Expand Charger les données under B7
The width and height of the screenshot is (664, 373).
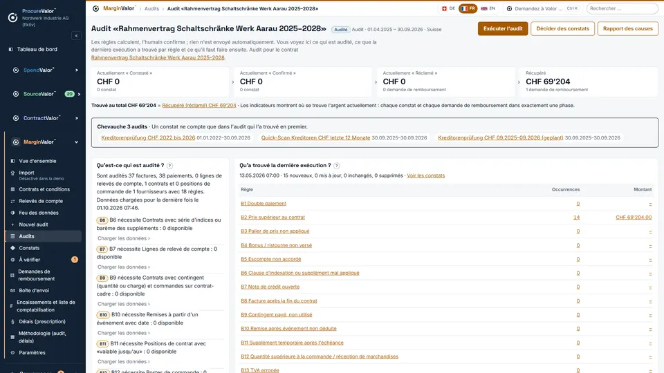tap(124, 267)
